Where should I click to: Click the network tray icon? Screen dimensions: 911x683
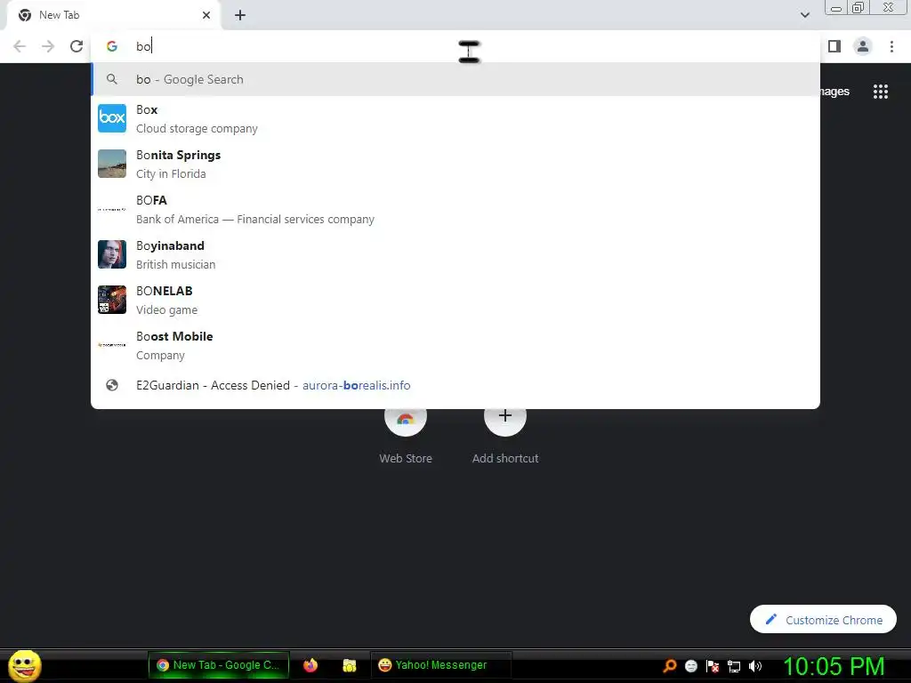pyautogui.click(x=734, y=666)
